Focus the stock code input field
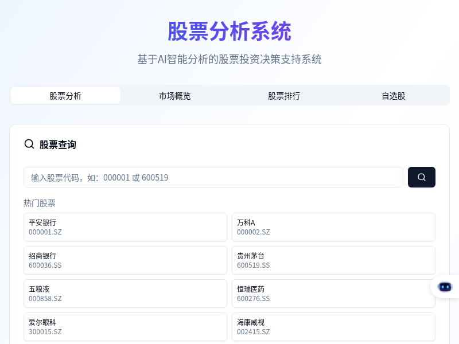The height and width of the screenshot is (344, 459). tap(213, 177)
